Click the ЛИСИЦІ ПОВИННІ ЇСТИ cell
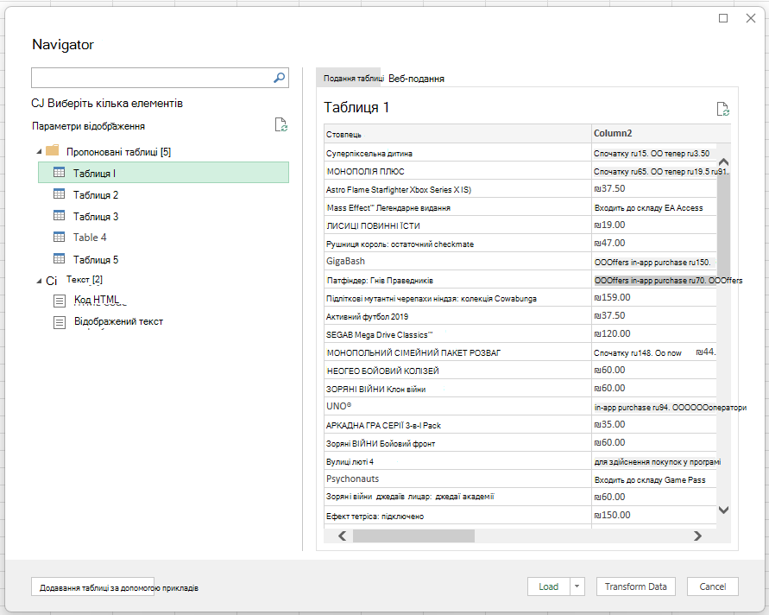769x615 pixels. pos(457,225)
